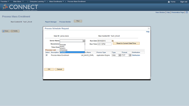Open the Favorites menu

5,1
